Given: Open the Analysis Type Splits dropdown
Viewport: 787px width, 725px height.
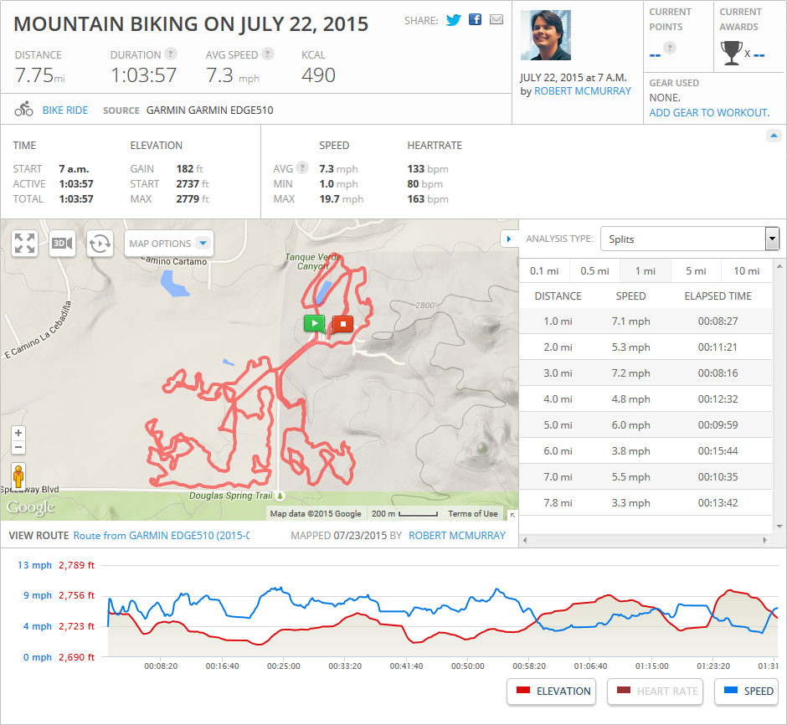Looking at the screenshot, I should pyautogui.click(x=690, y=239).
